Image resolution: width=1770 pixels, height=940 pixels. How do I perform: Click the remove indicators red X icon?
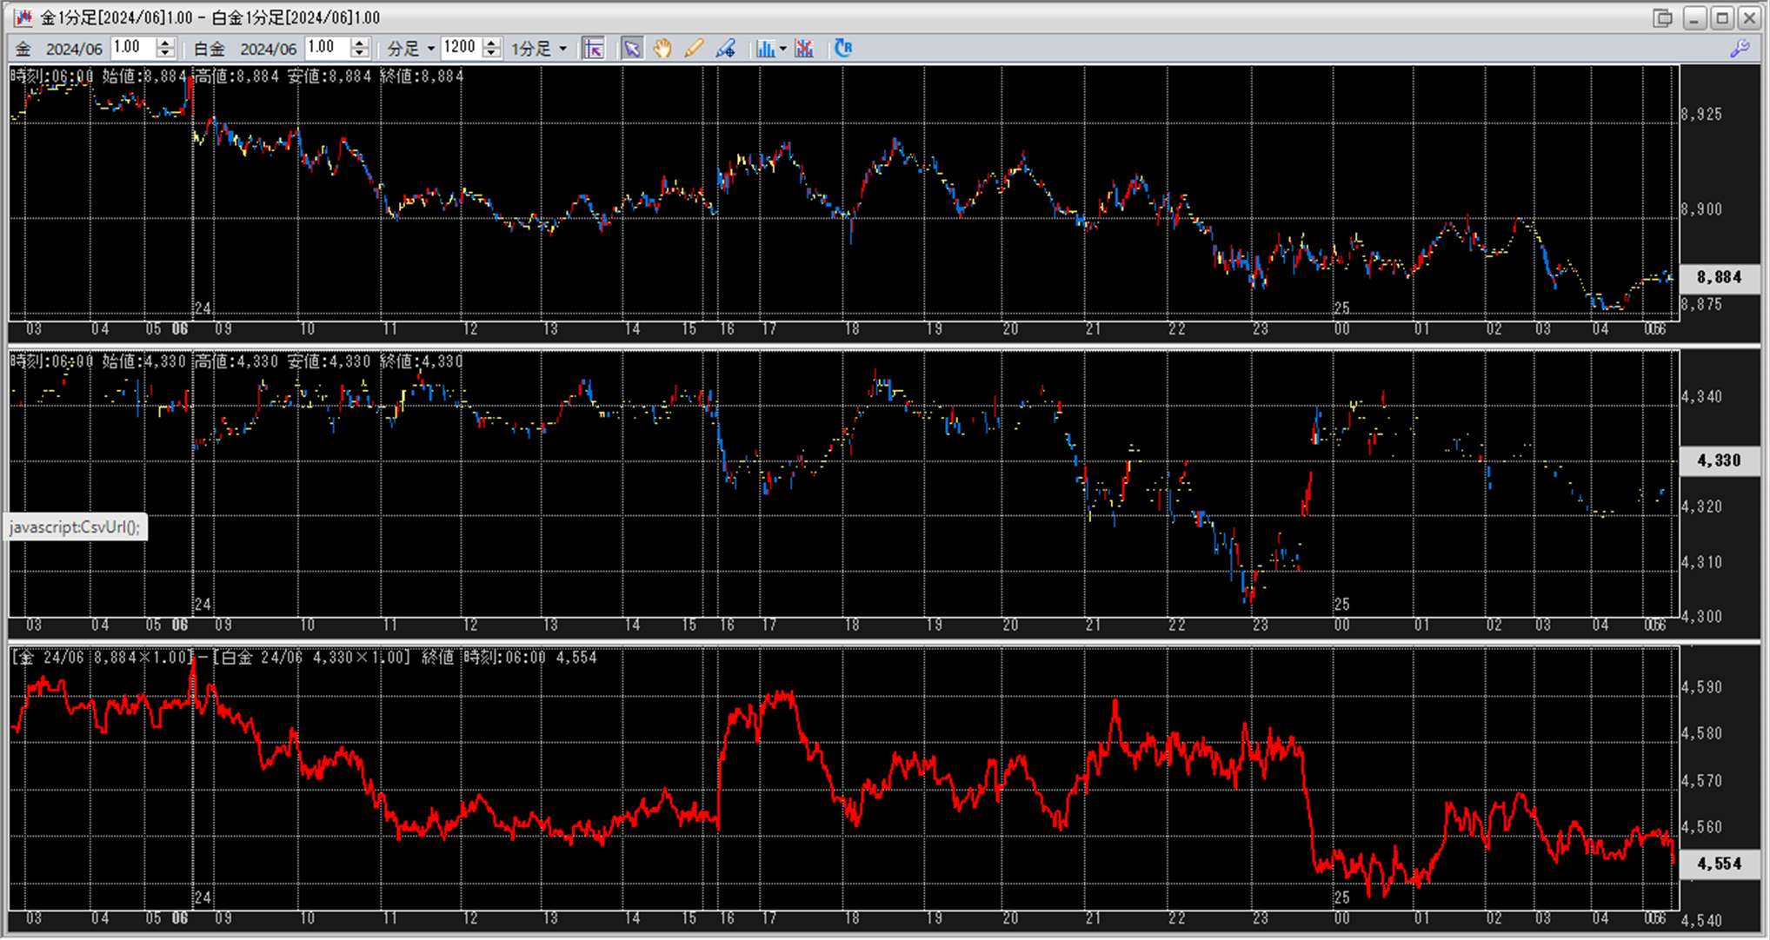tap(804, 49)
